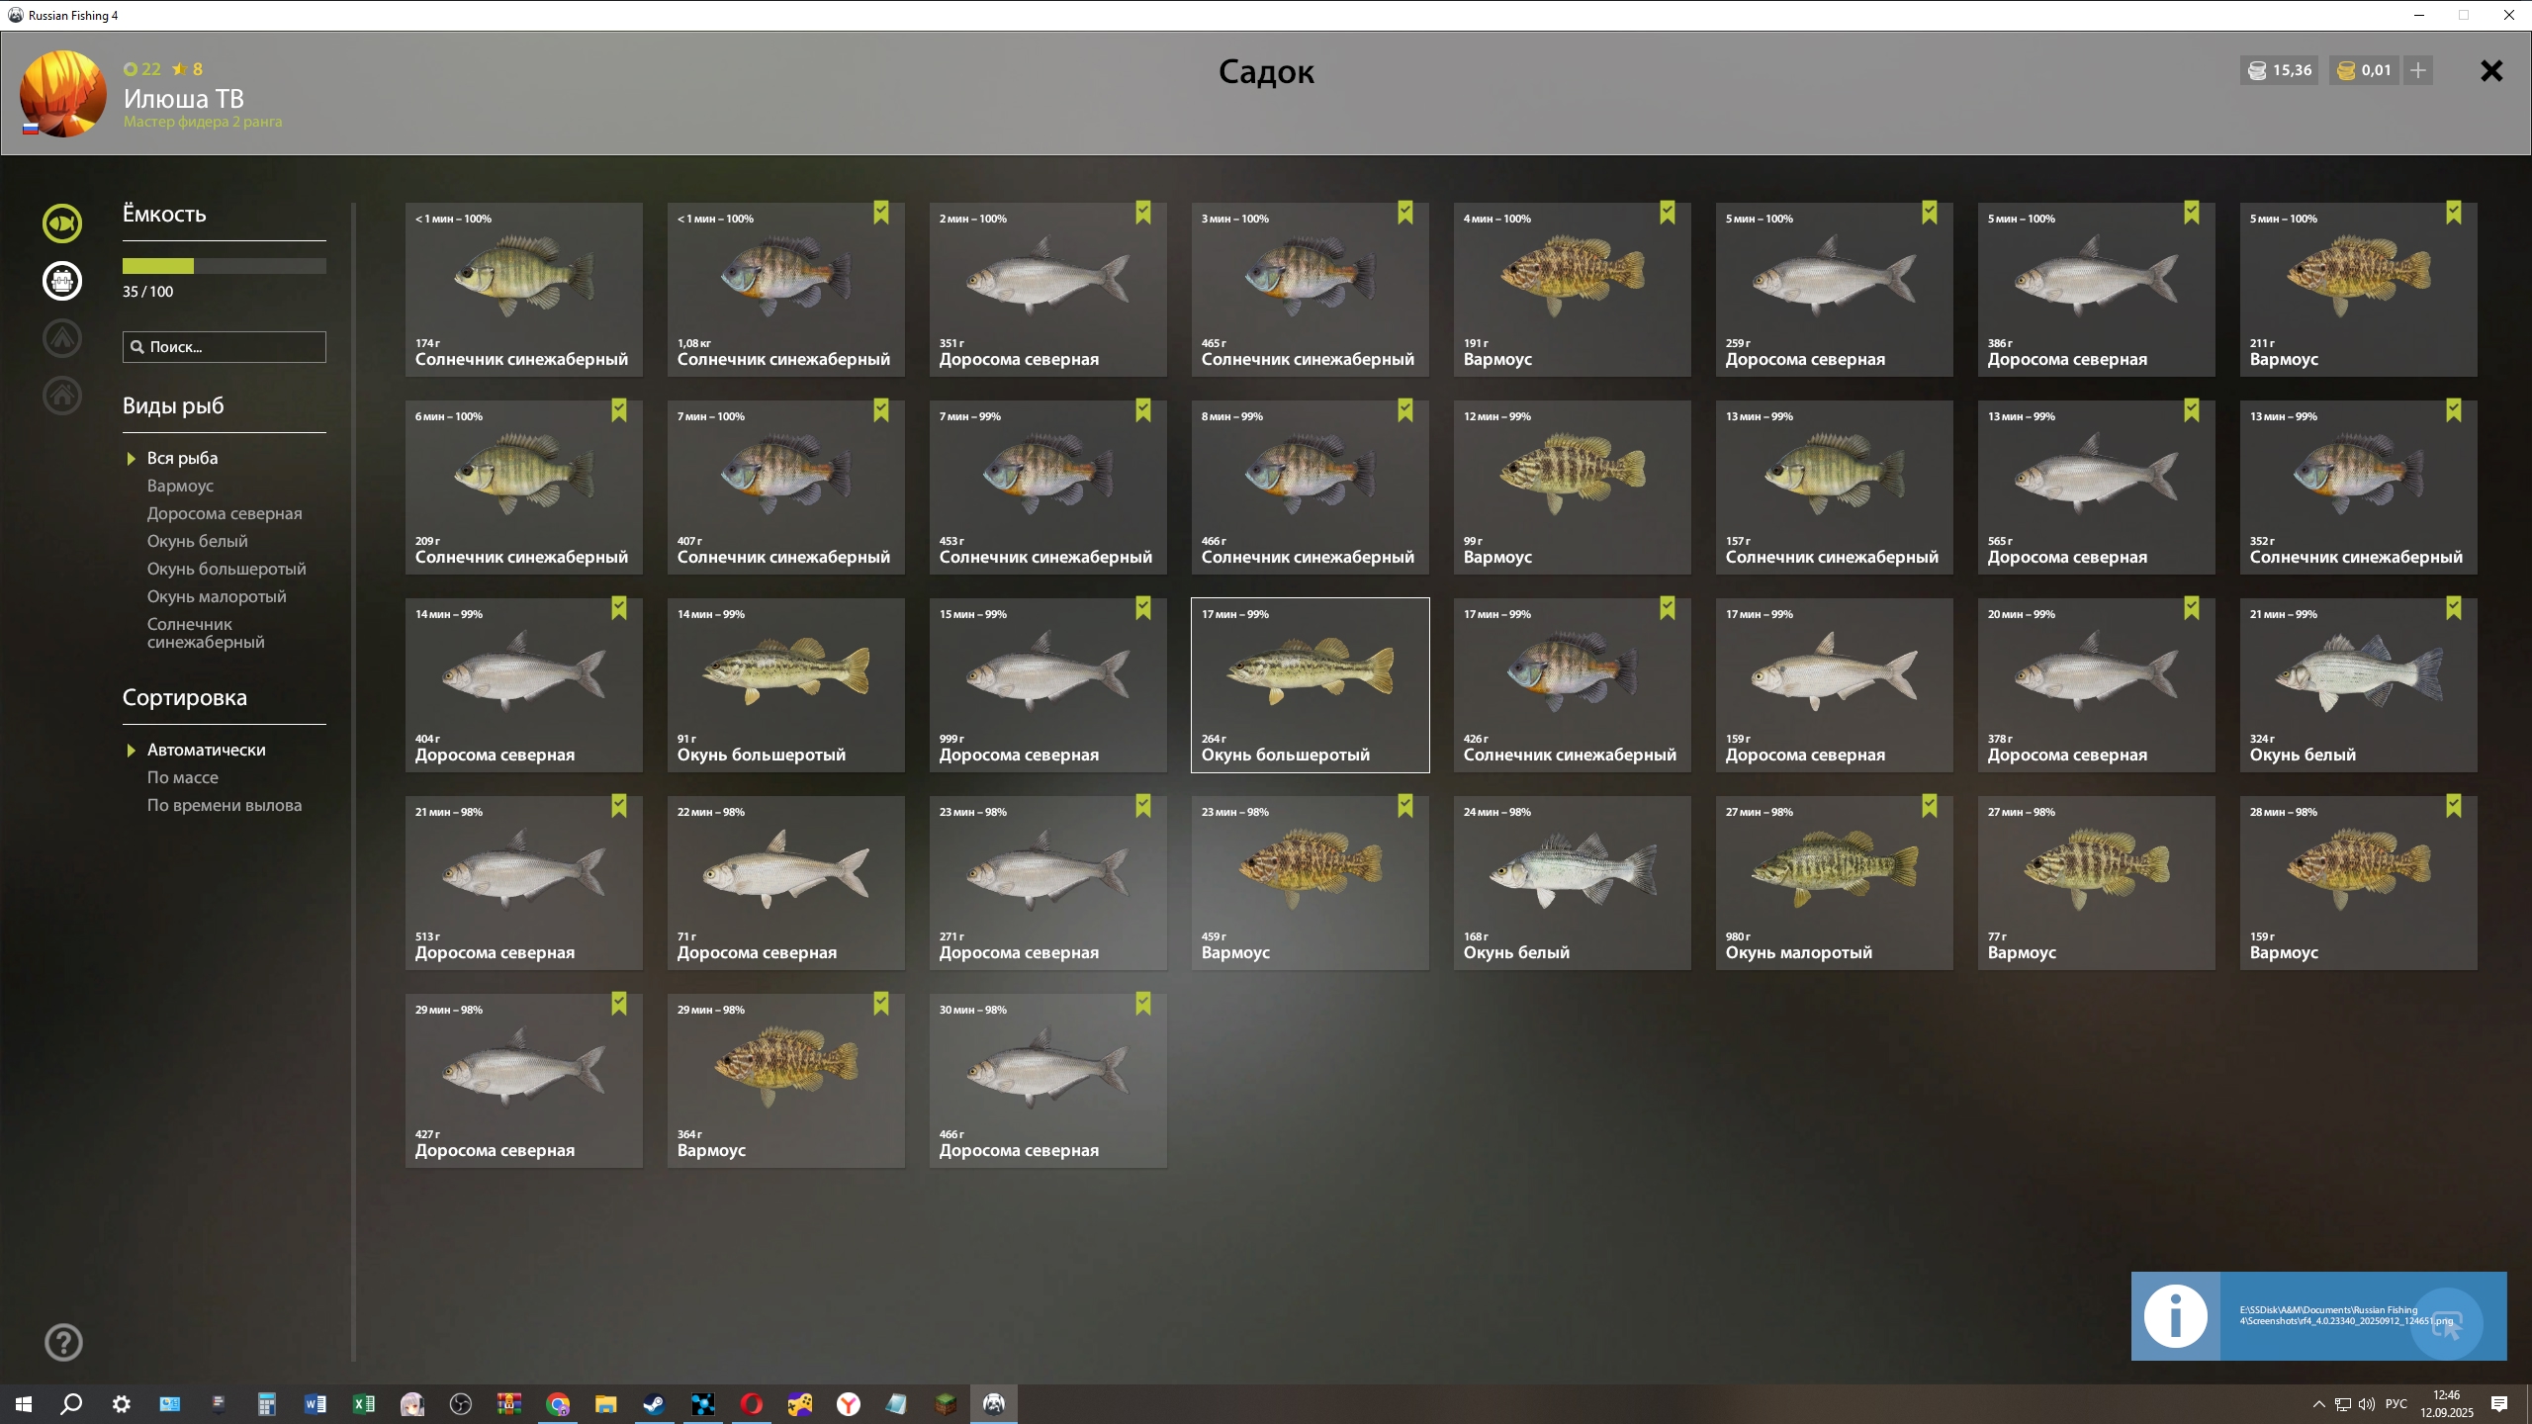The width and height of the screenshot is (2532, 1424).
Task: Click the silver coins balance 15,36
Action: point(2279,70)
